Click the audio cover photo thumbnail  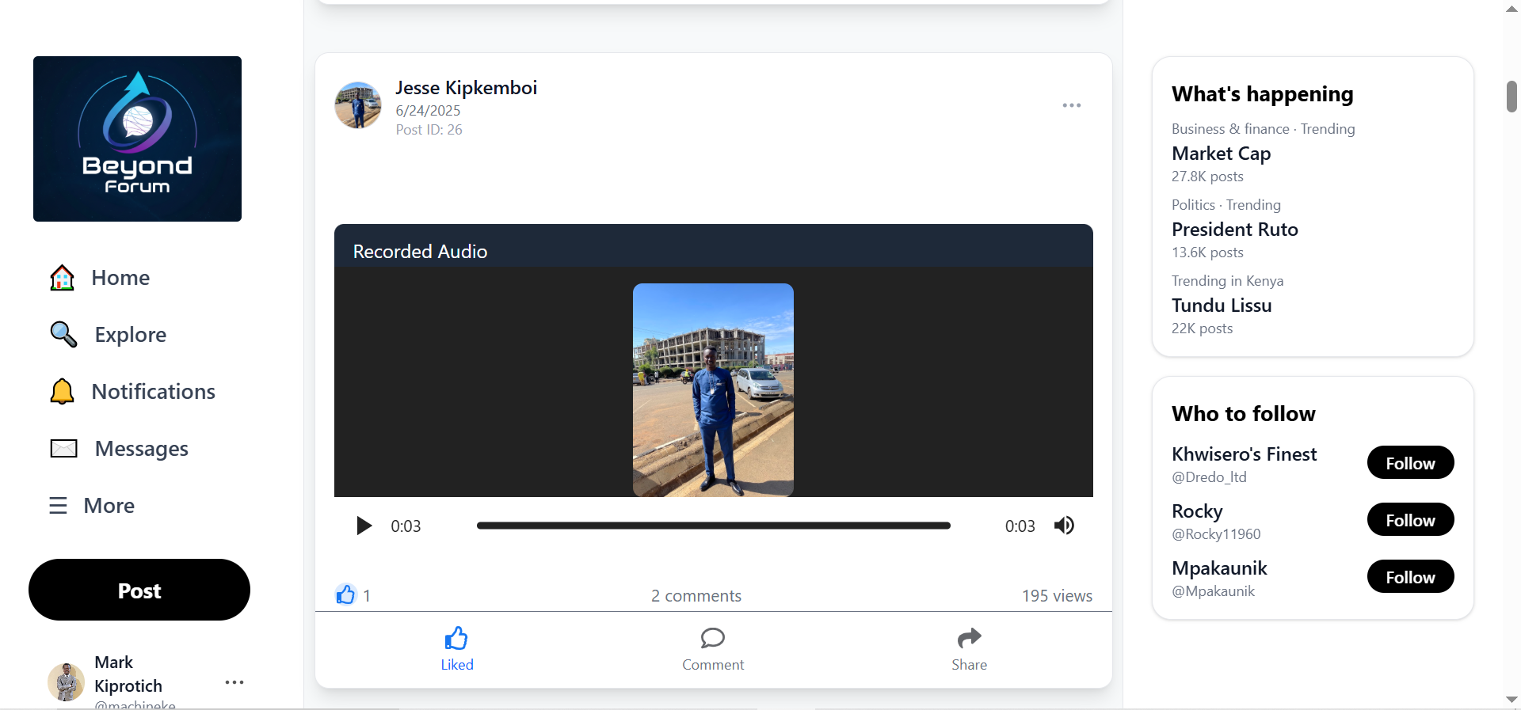pos(713,390)
